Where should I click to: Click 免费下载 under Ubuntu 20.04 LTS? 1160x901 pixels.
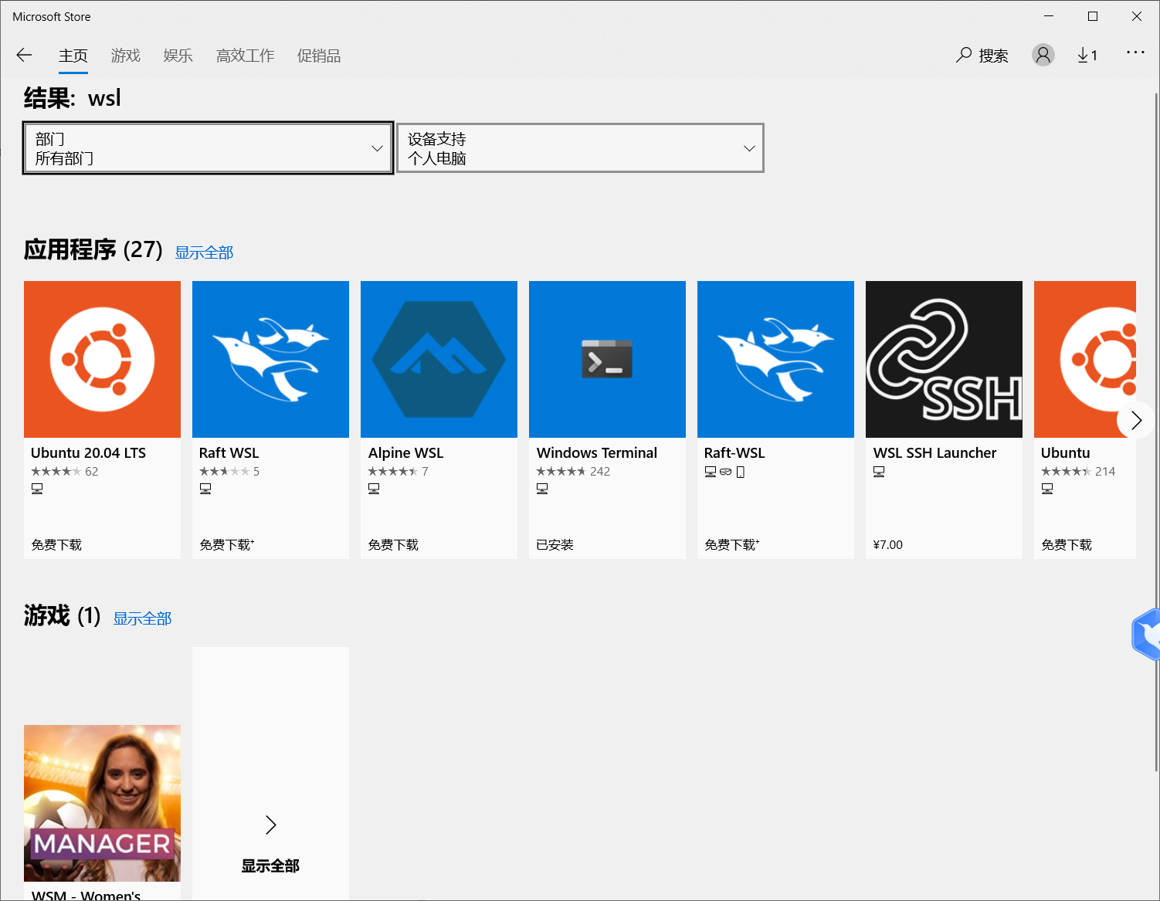[x=56, y=545]
